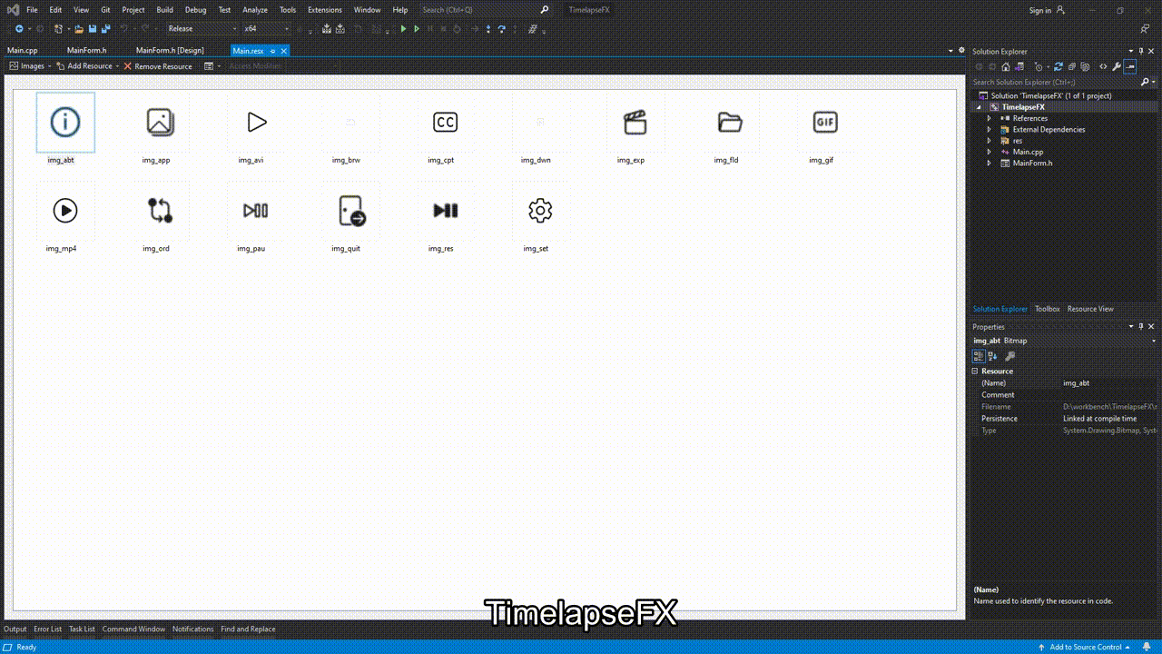
Task: Click Start Without Debugging outlined play icon
Action: click(x=417, y=28)
